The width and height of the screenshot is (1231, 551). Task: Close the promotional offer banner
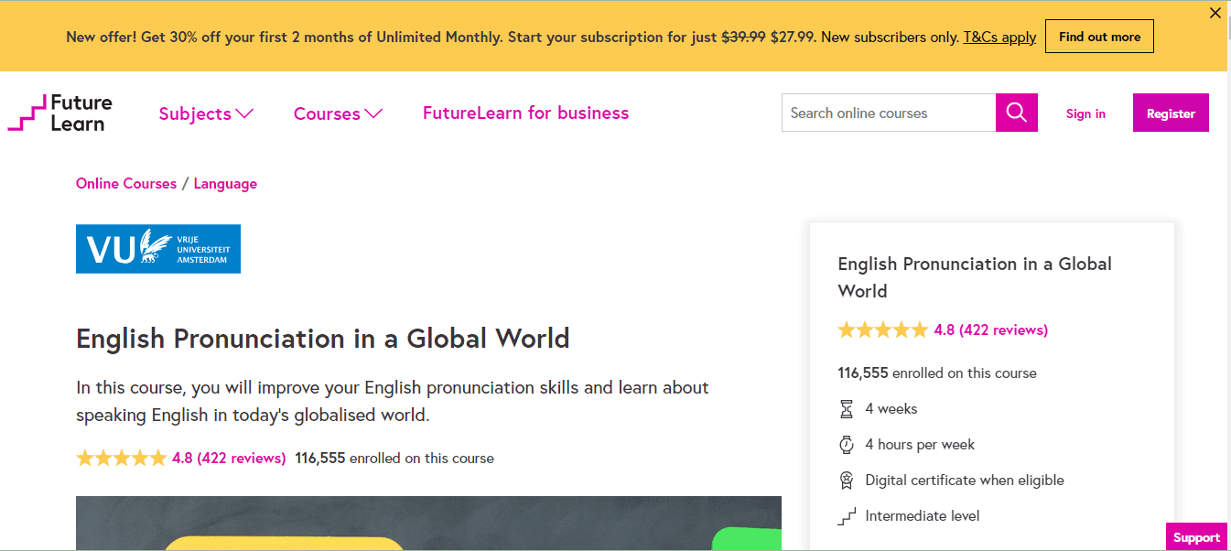[1215, 13]
